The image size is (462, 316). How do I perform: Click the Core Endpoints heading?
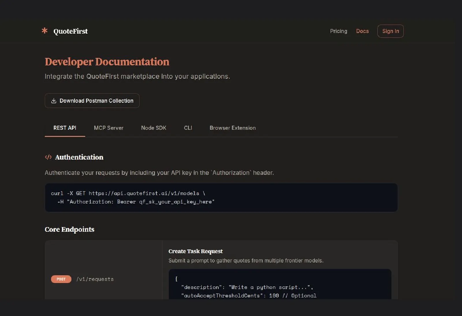tap(69, 229)
